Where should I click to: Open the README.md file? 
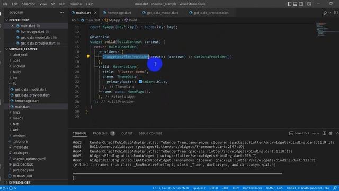pos(22,176)
